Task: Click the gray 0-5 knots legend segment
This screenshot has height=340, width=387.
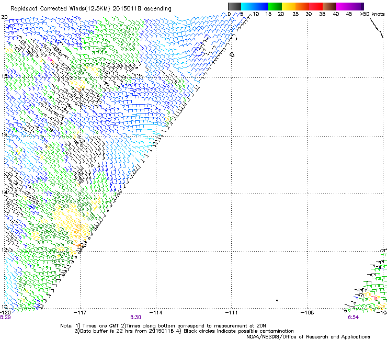Action: pos(234,6)
